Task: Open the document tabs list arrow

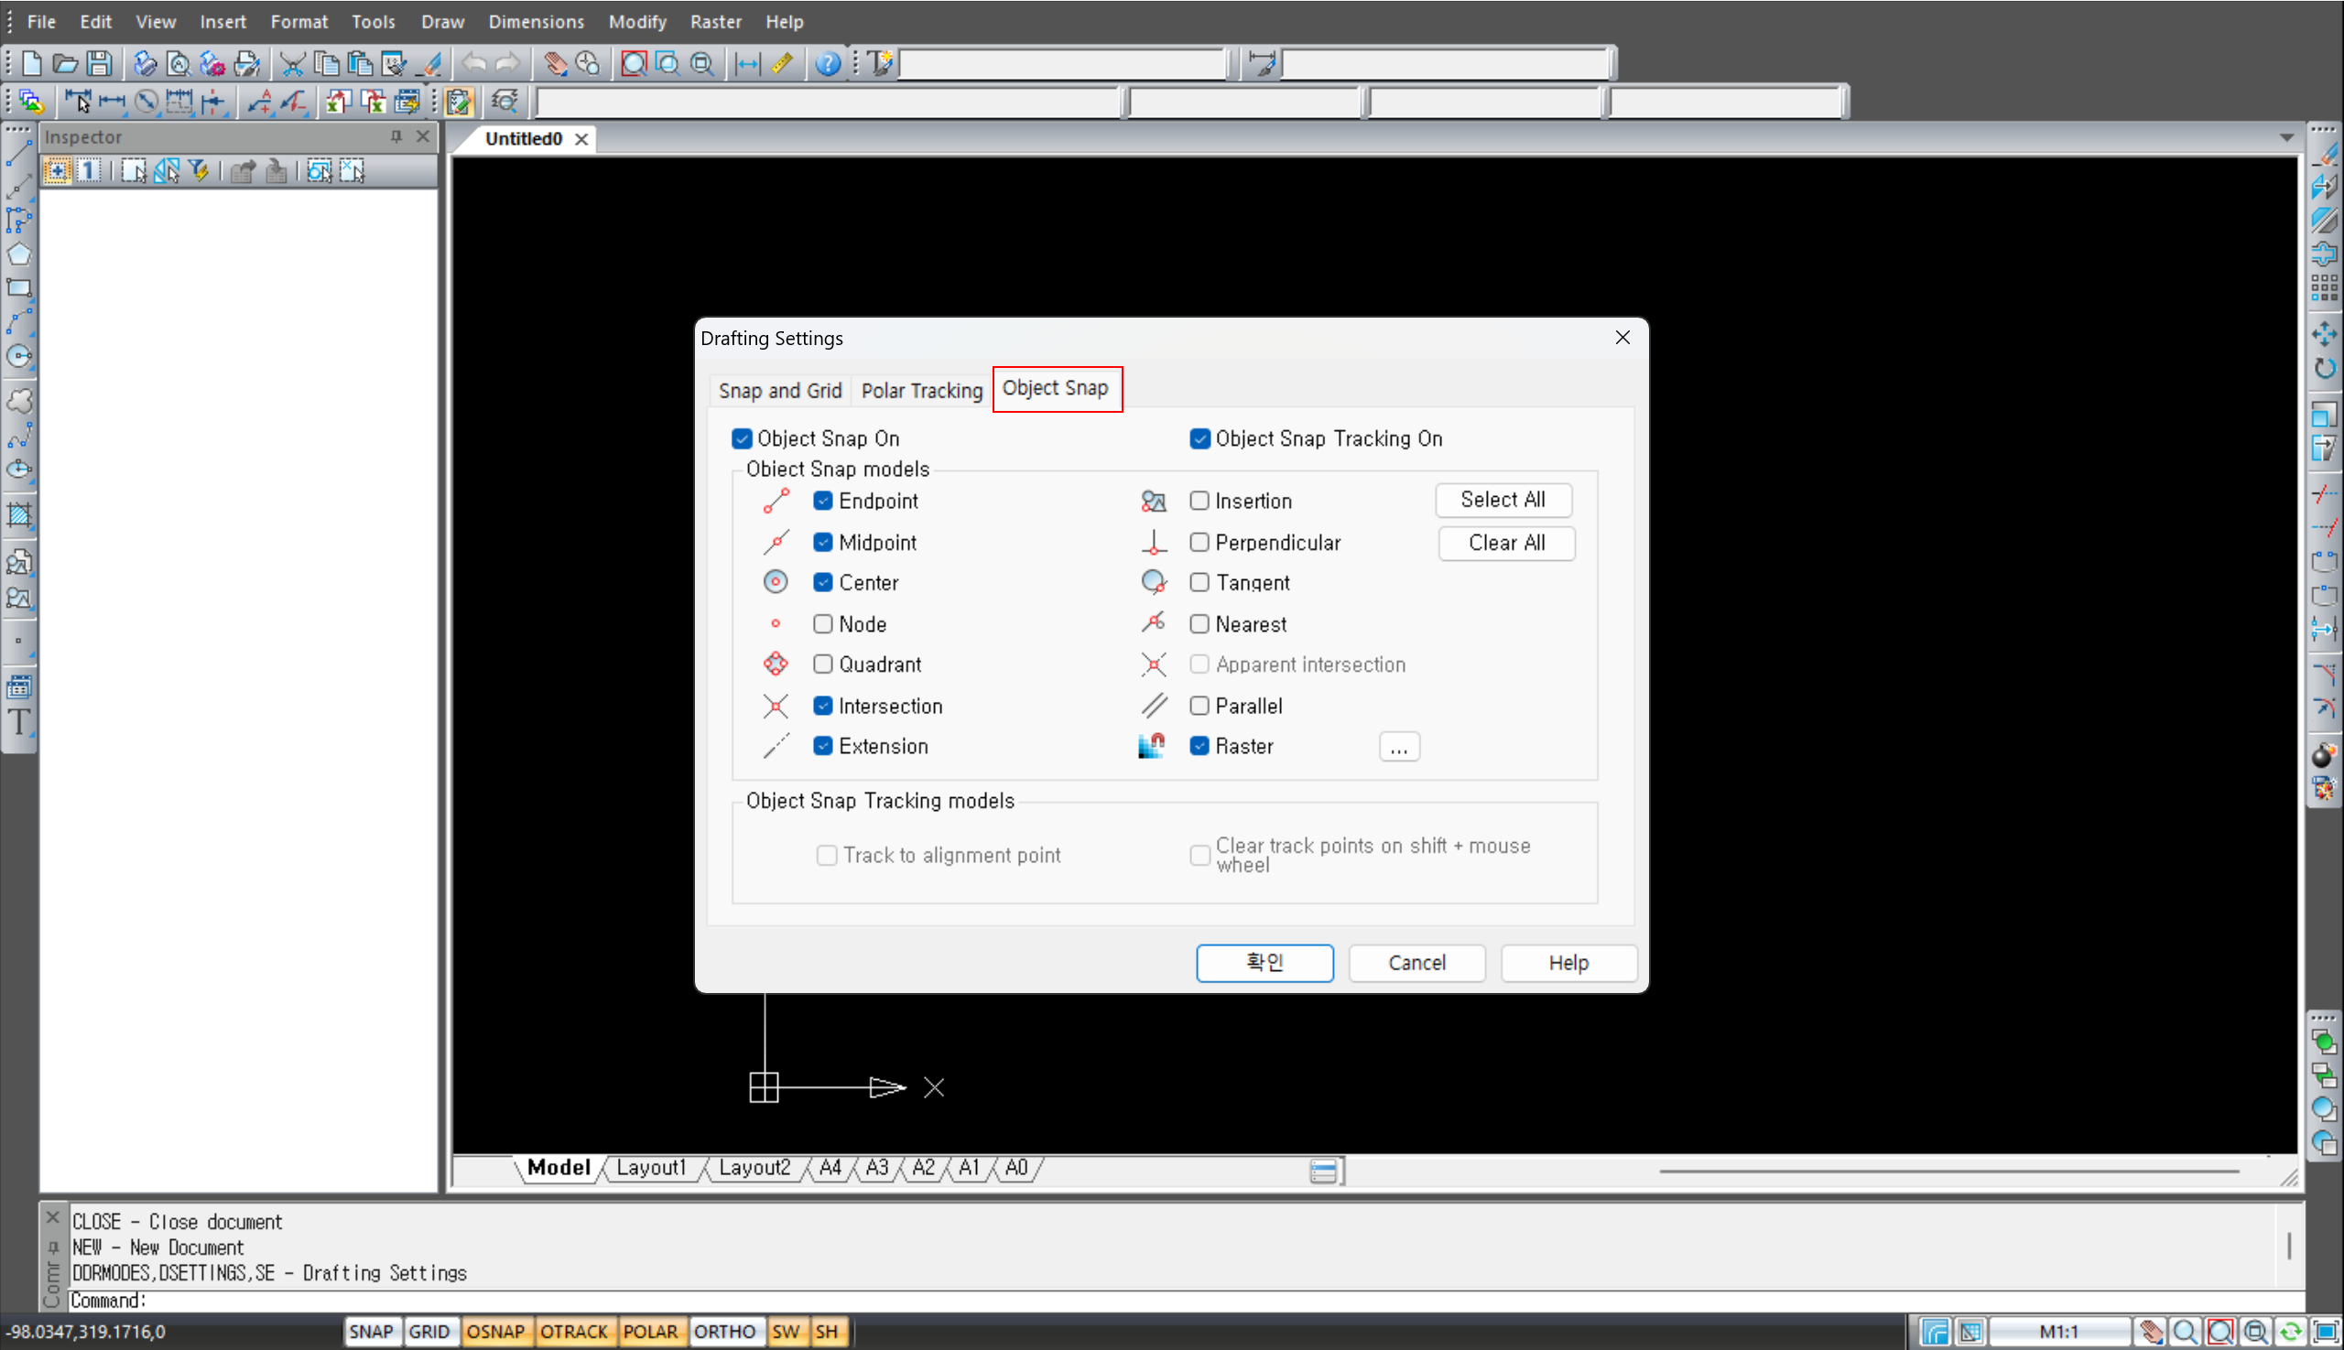Action: (x=2286, y=138)
